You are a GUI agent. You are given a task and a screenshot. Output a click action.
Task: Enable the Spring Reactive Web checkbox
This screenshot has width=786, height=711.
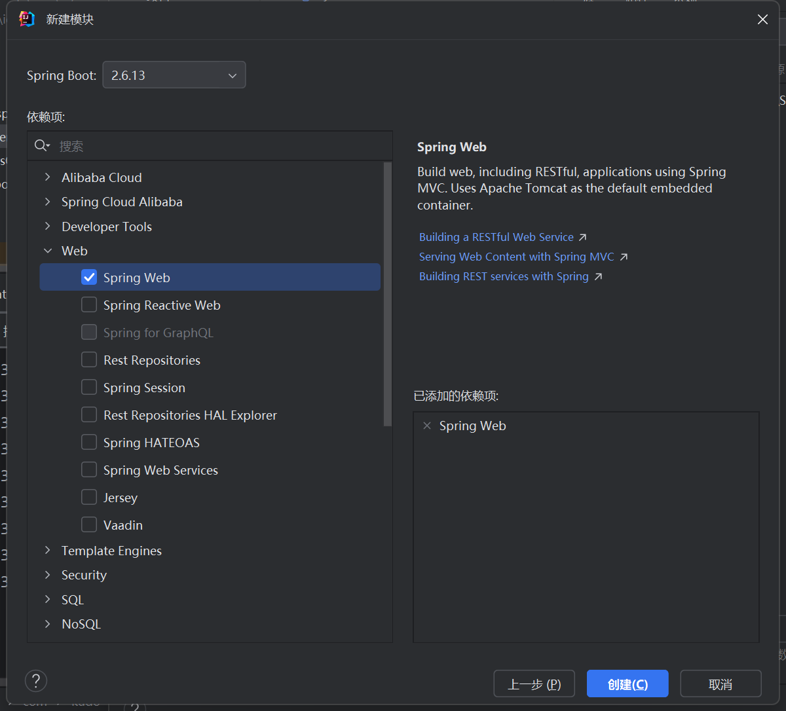pyautogui.click(x=89, y=305)
